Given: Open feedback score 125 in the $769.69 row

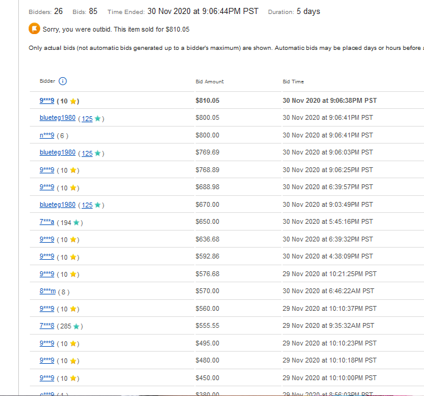Looking at the screenshot, I should point(87,153).
